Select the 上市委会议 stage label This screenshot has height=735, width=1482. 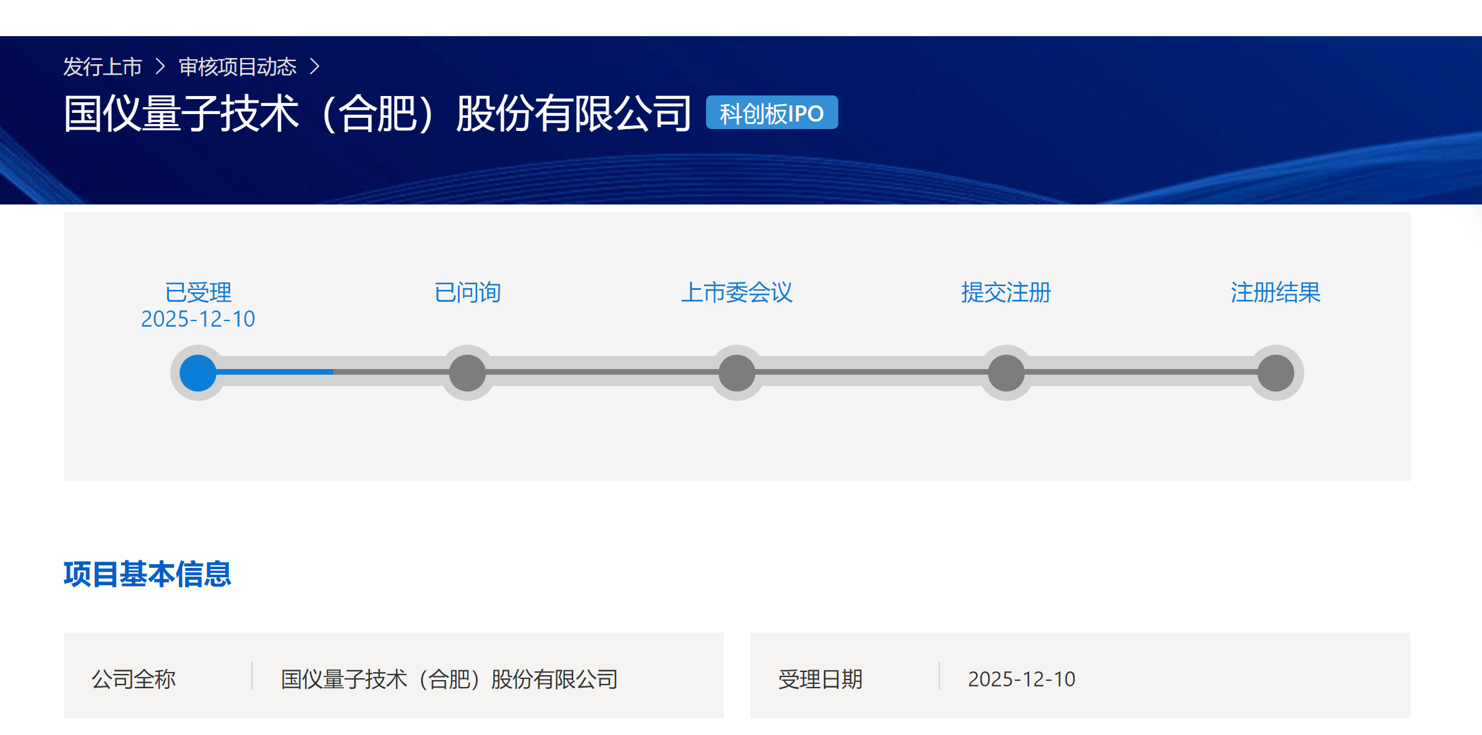[x=737, y=292]
